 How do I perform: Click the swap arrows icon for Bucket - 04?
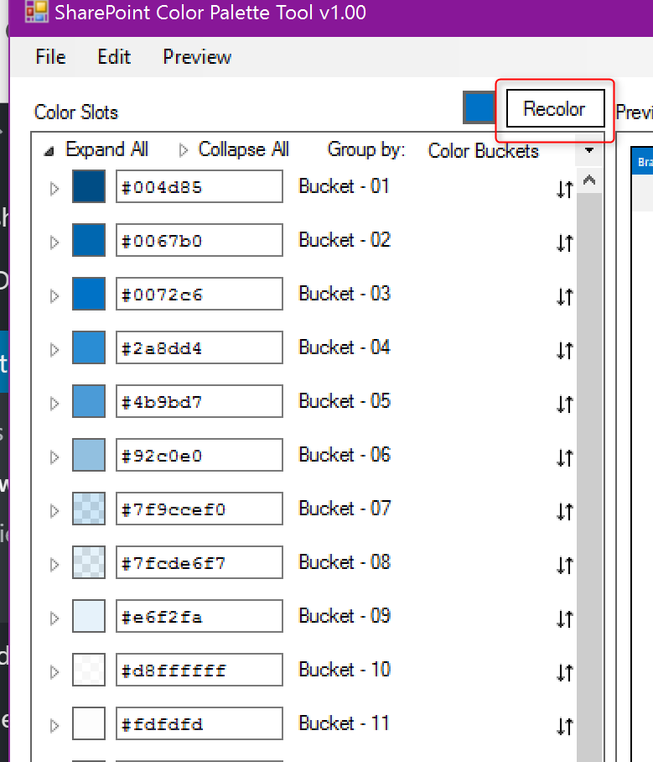(x=565, y=350)
